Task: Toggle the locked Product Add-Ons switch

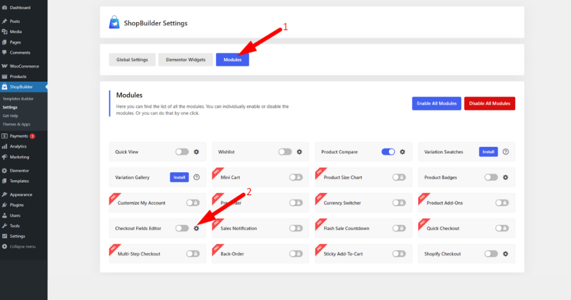Action: pos(502,203)
